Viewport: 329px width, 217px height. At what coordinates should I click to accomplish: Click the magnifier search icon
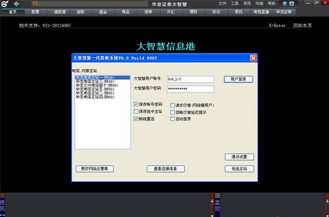[36, 3]
